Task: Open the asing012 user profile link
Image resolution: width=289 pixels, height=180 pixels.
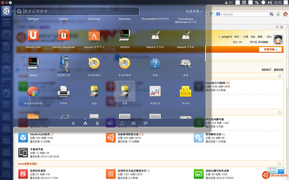Action: 227,37
